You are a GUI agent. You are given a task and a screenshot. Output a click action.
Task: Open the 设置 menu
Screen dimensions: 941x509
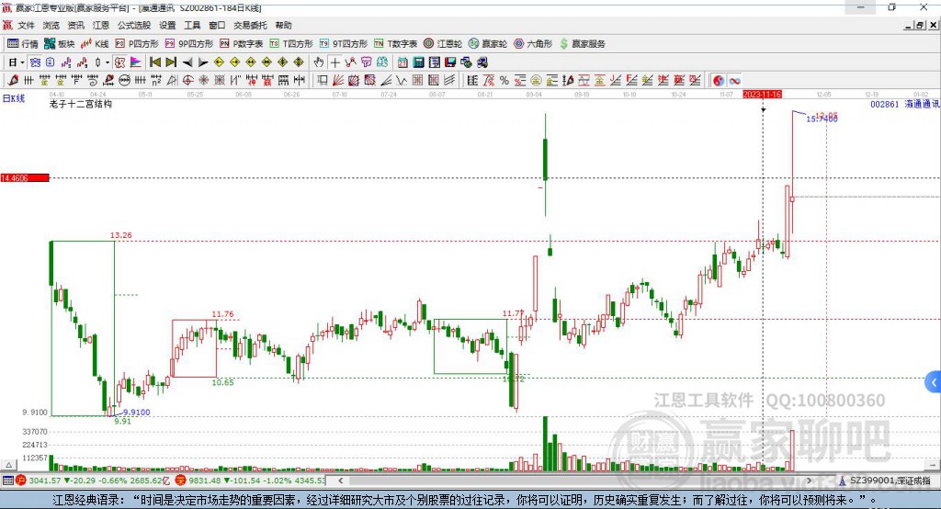[167, 25]
